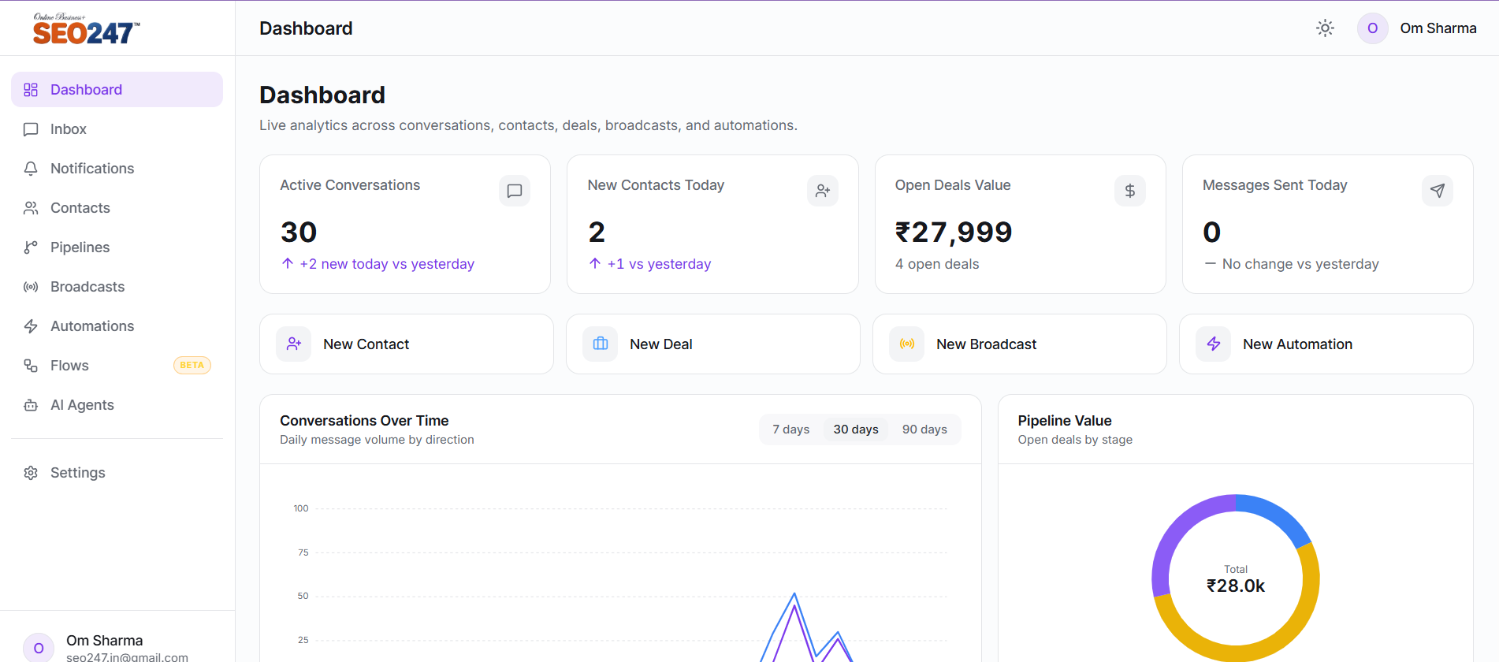Open the Settings page

117,473
